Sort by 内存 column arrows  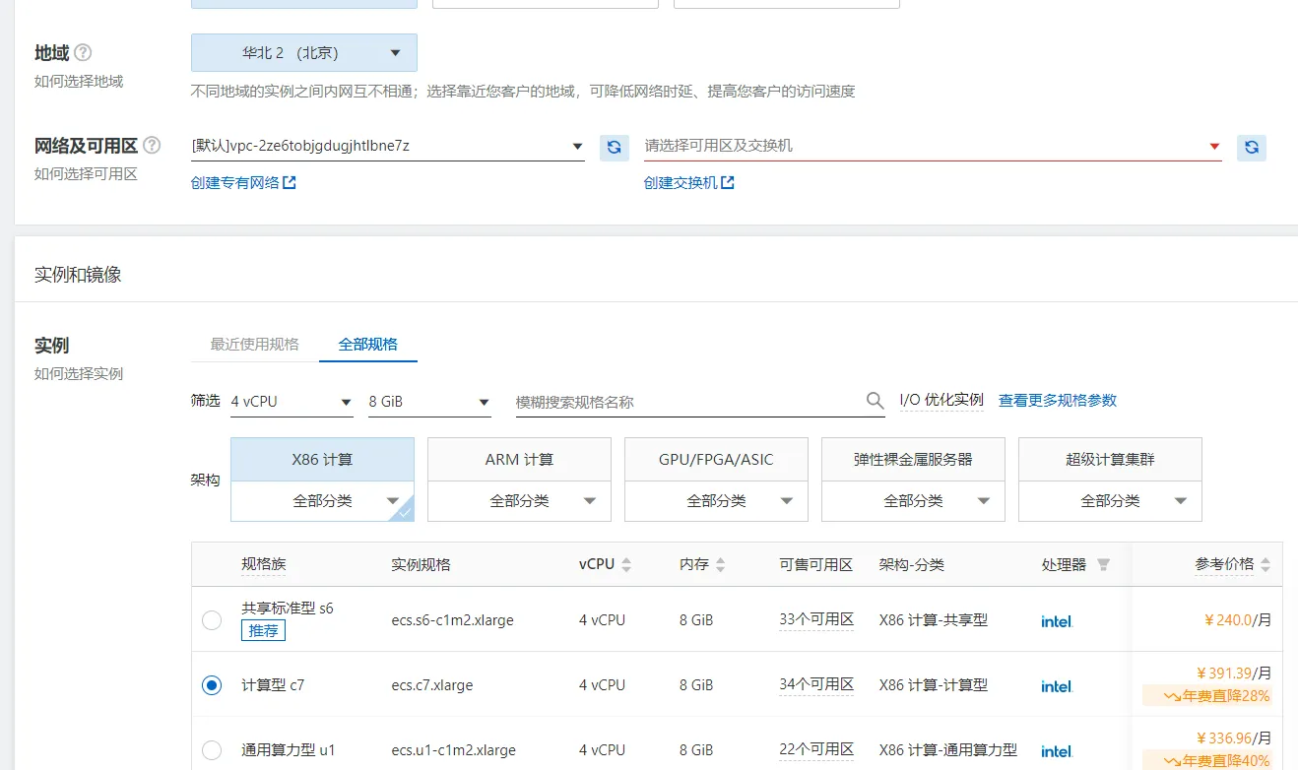[720, 565]
